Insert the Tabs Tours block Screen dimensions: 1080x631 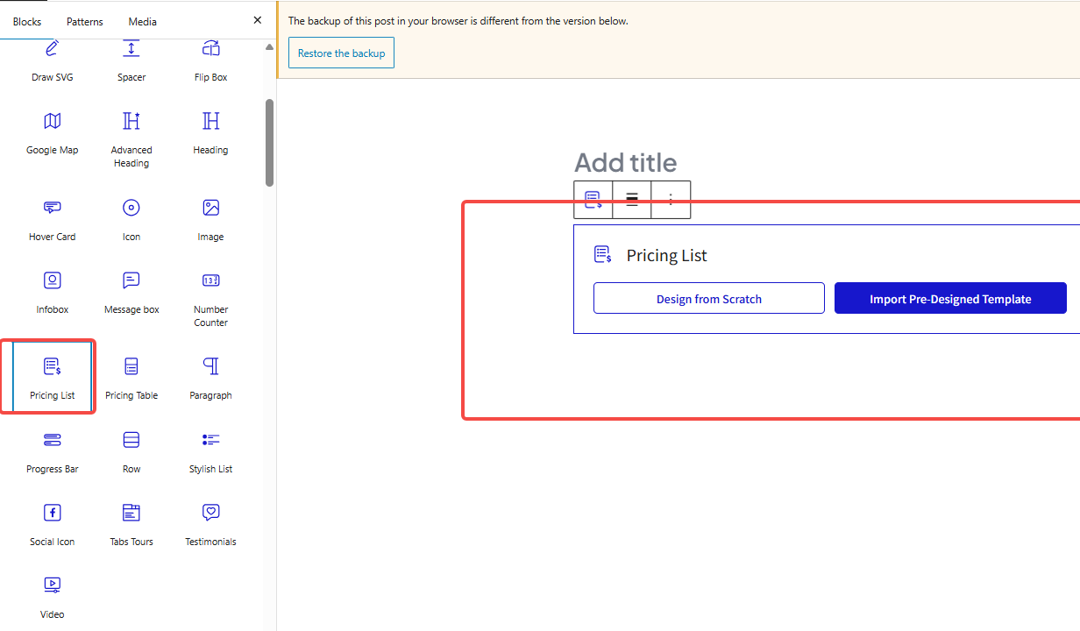pos(131,525)
